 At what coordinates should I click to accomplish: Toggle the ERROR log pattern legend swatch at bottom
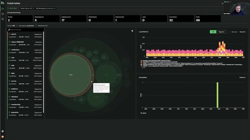pos(141,66)
